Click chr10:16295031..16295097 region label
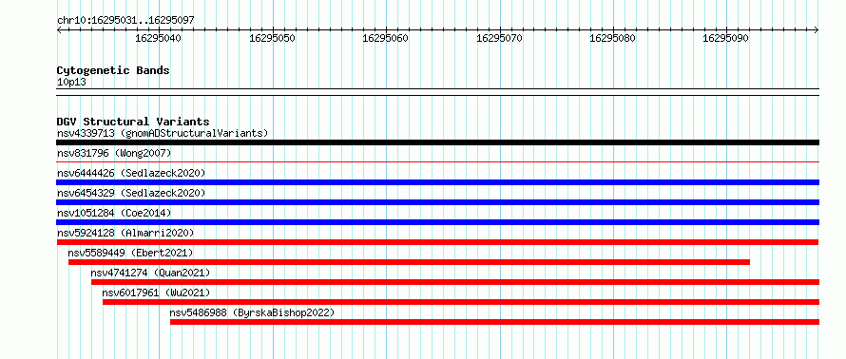This screenshot has height=359, width=846. pos(125,21)
